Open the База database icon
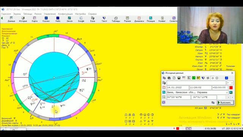 (93, 19)
